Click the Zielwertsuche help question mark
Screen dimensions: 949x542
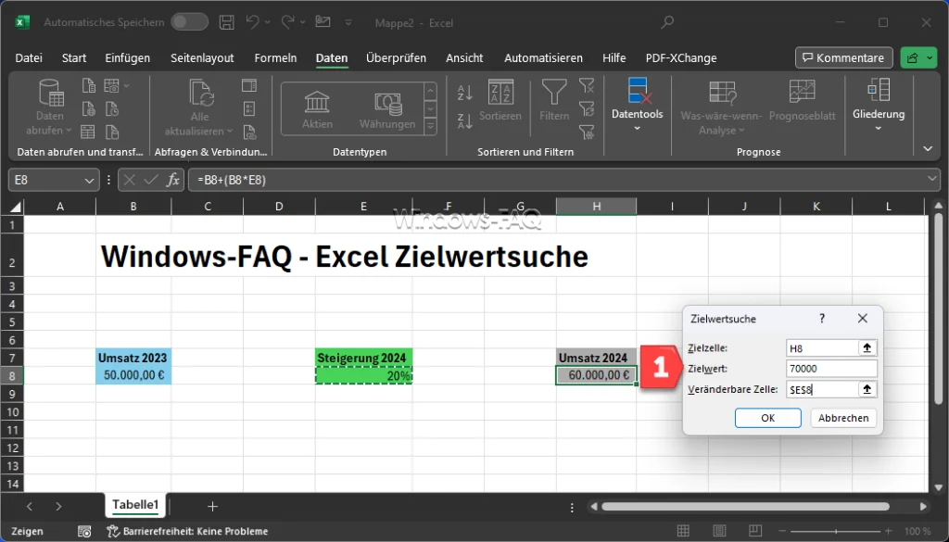822,318
